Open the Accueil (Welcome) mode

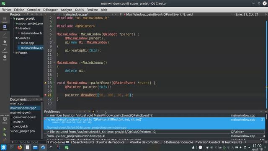click(5, 20)
